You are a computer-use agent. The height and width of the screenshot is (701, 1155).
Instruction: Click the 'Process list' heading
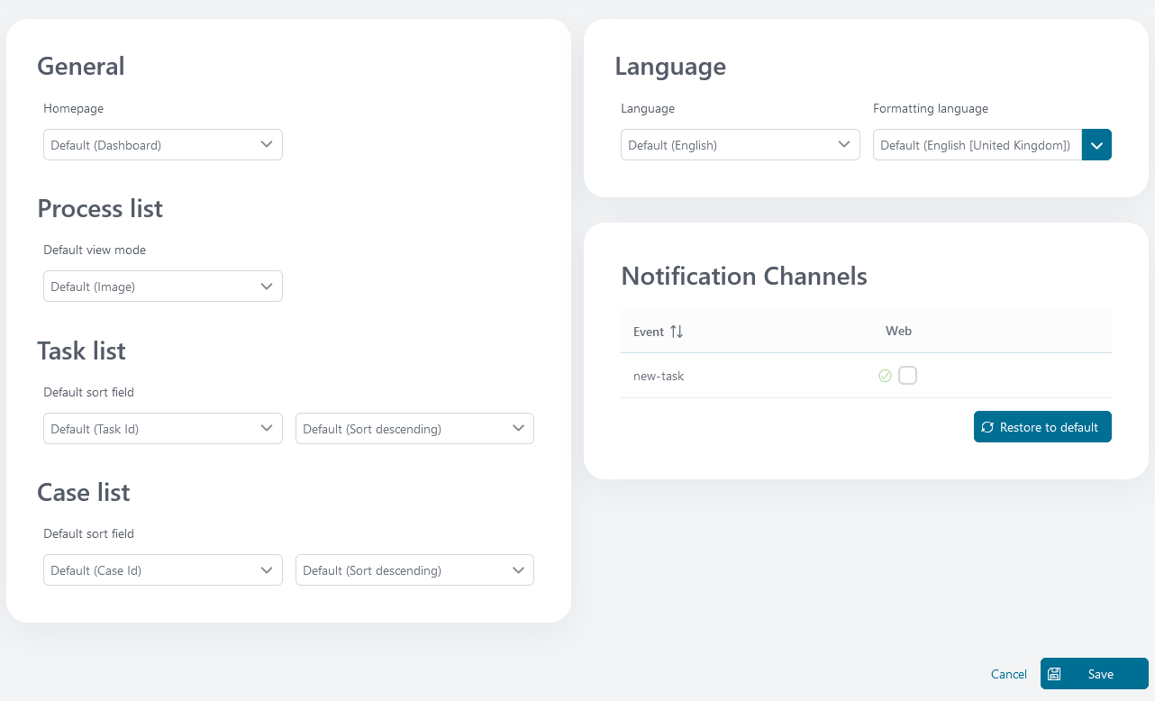tap(100, 208)
